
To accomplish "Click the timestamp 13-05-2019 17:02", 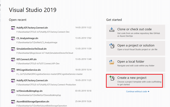I will point(83,38).
